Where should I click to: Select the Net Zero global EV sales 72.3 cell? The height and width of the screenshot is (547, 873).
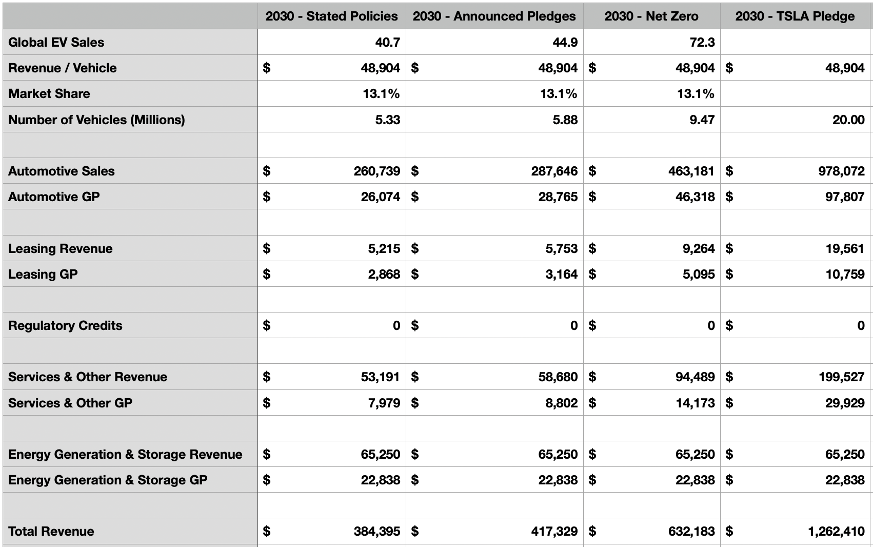click(x=651, y=42)
